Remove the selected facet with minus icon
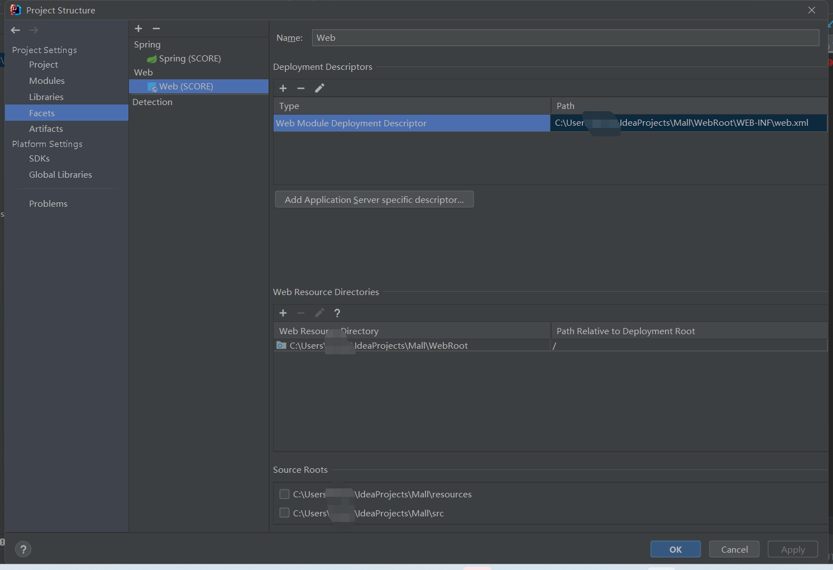This screenshot has height=570, width=833. coord(156,28)
